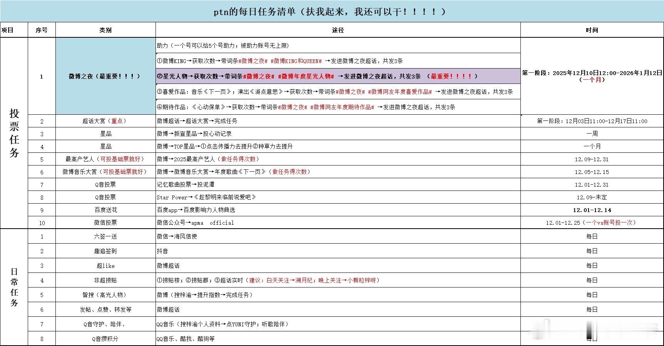Click the title cell 'ptn的每日任务清单'
Viewport: 664px width, 346px height.
pos(332,12)
